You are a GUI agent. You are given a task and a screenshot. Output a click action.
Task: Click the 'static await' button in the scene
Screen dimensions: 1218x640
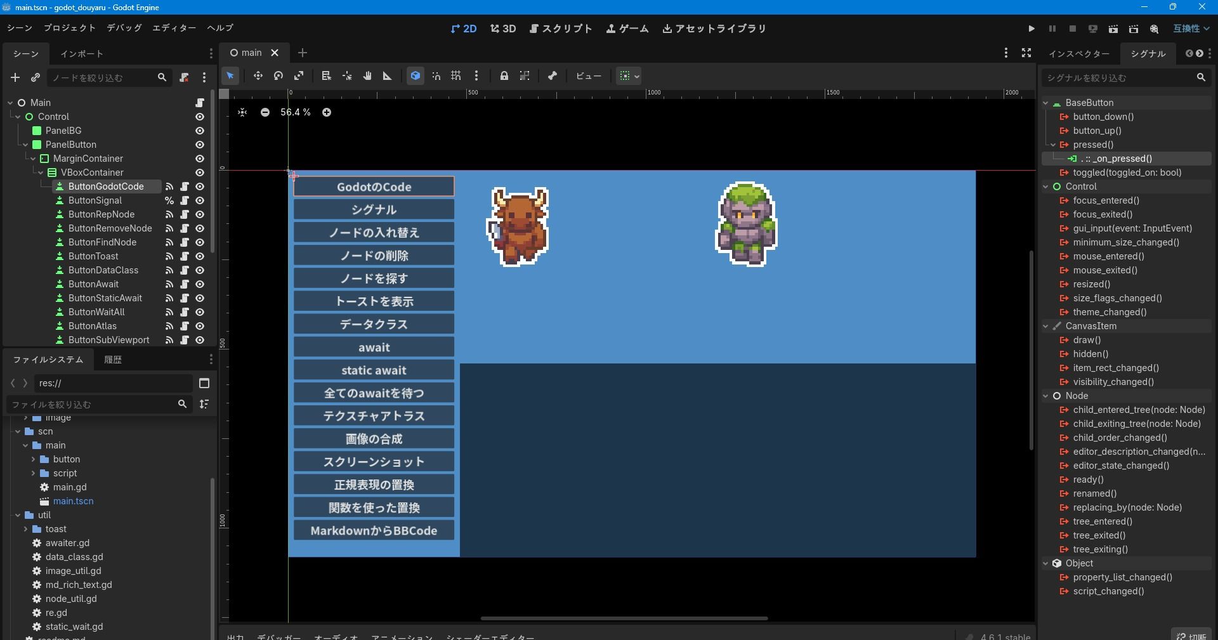tap(373, 370)
